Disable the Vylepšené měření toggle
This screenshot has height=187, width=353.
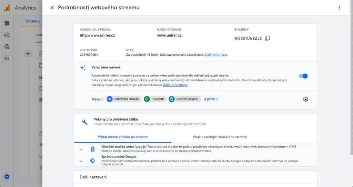pyautogui.click(x=303, y=76)
